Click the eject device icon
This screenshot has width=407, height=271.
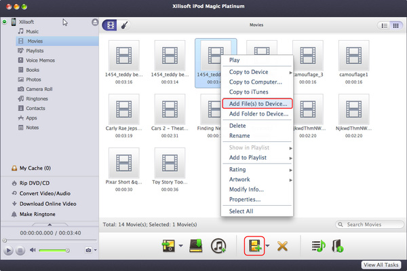(x=95, y=22)
